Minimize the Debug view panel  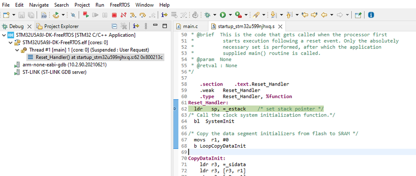155,25
